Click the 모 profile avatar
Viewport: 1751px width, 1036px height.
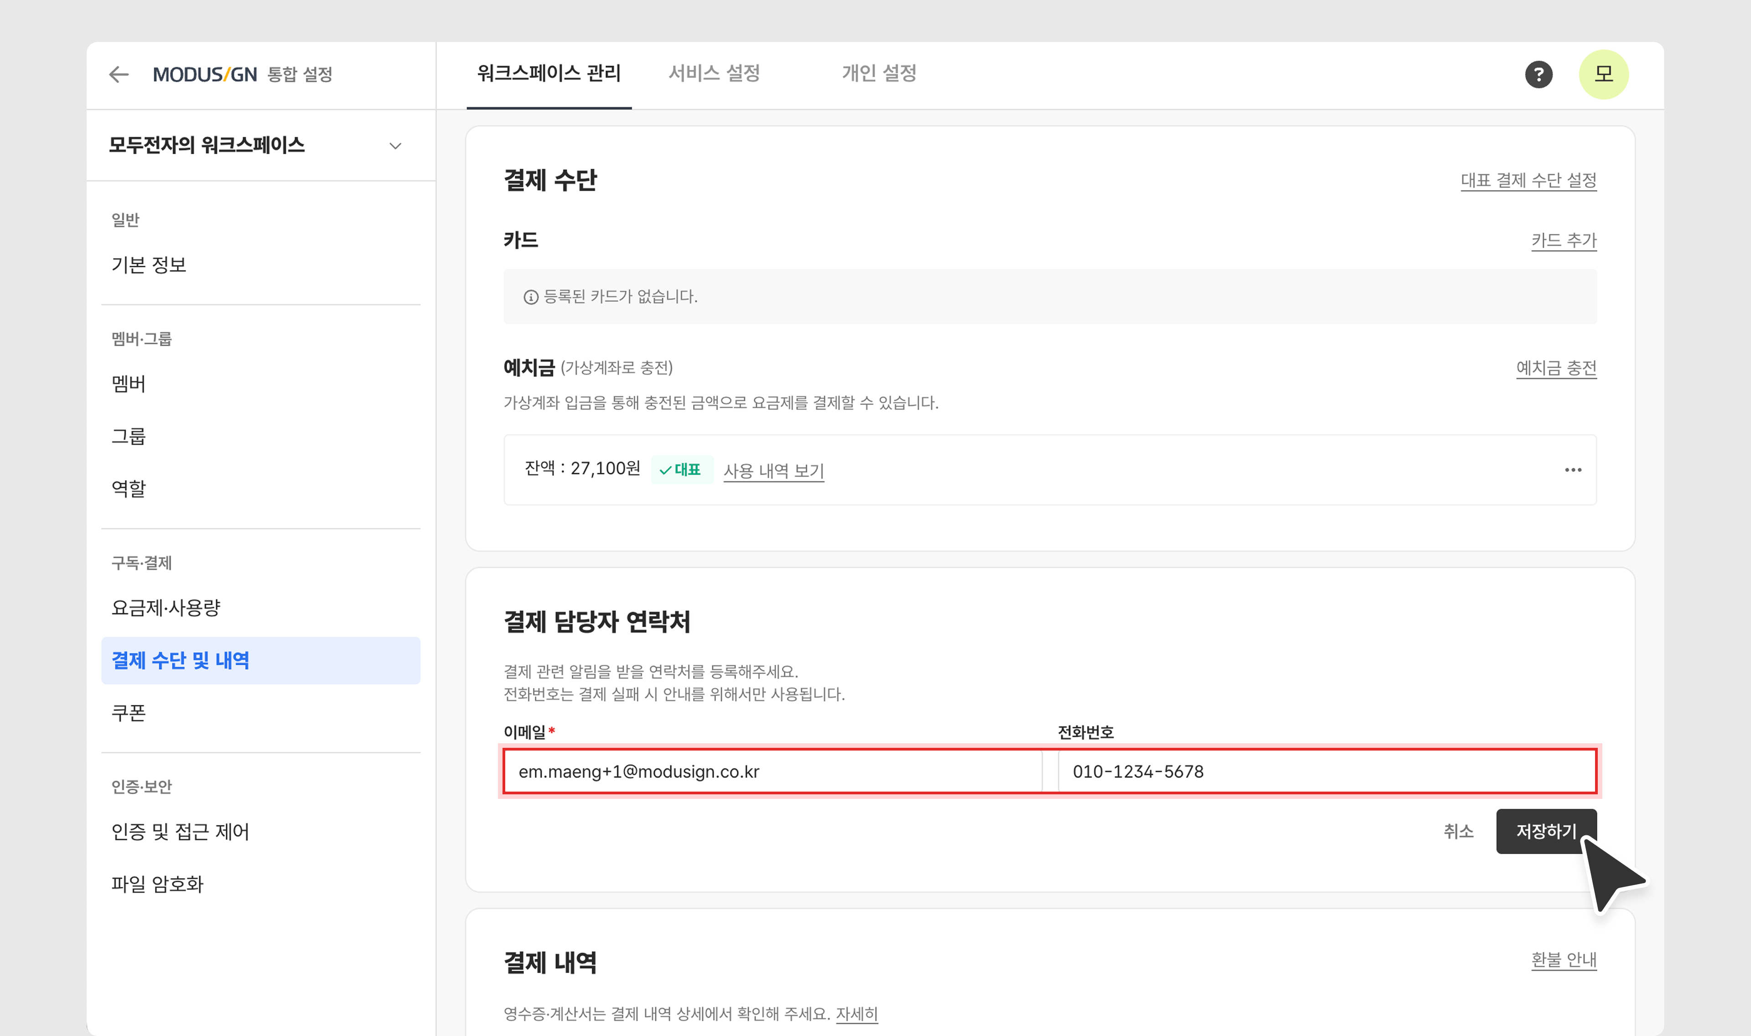coord(1603,74)
